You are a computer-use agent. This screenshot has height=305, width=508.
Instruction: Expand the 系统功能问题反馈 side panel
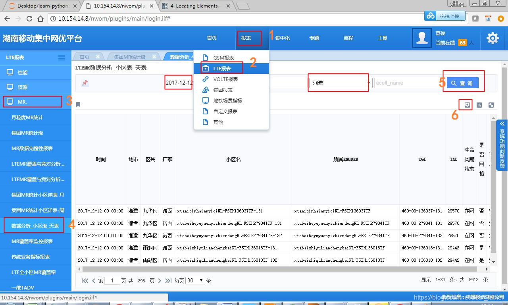pos(502,145)
